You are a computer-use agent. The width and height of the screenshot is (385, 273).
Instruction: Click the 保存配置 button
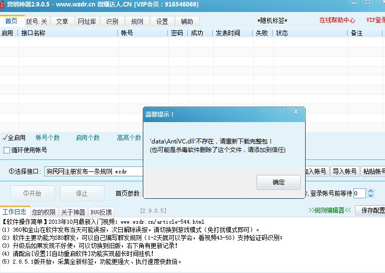(372, 210)
